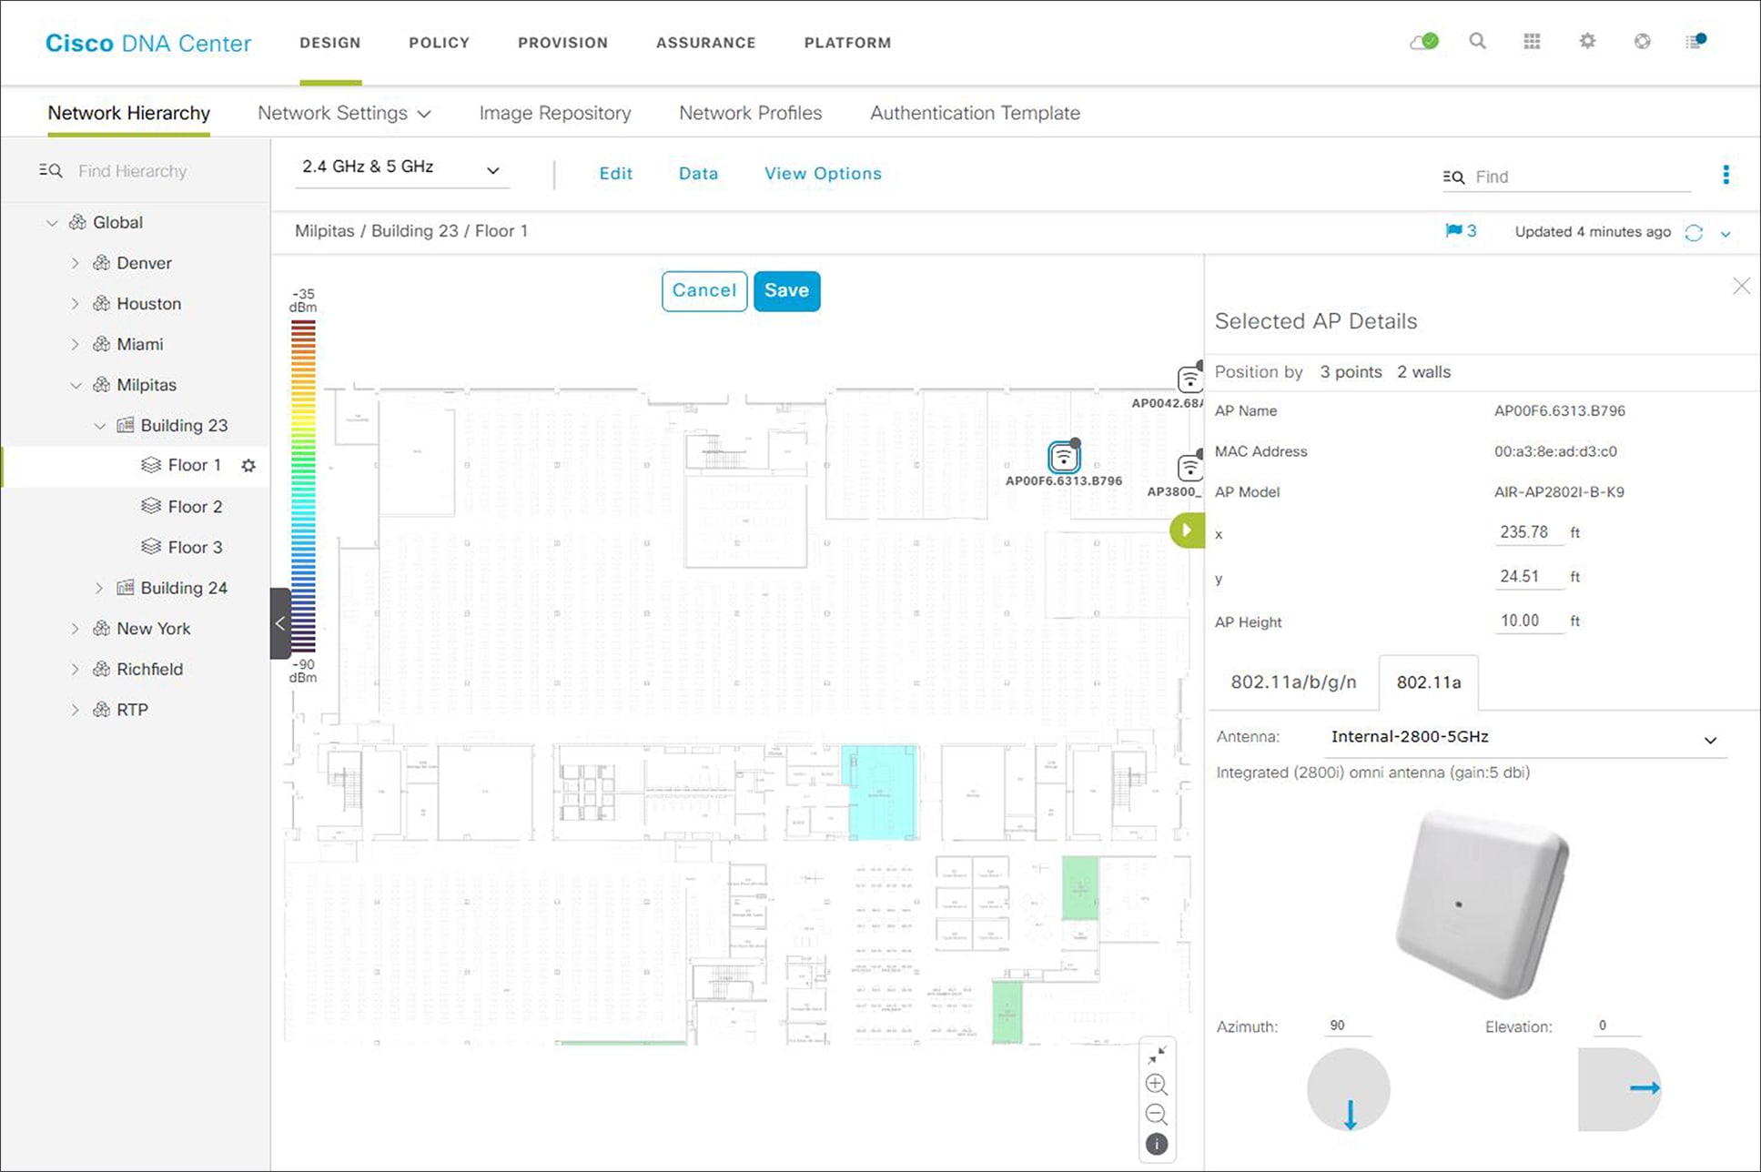The height and width of the screenshot is (1172, 1761).
Task: Expand the Miami site node
Action: pos(76,344)
